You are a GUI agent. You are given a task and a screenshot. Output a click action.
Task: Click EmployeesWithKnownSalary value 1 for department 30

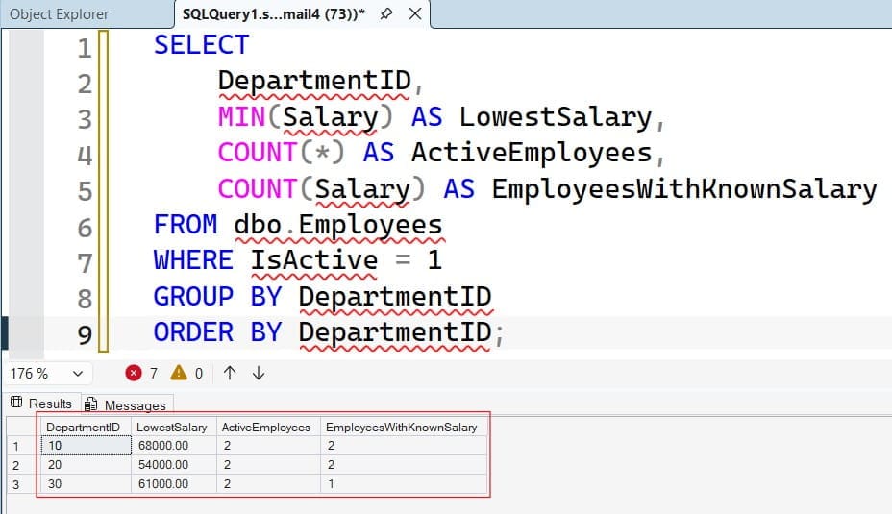[x=404, y=484]
